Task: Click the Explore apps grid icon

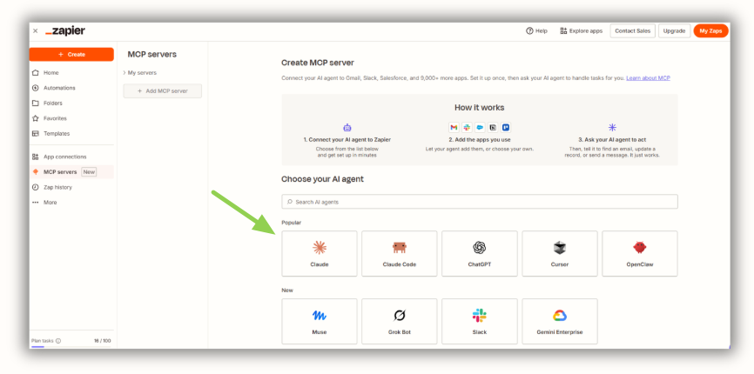Action: [x=563, y=30]
